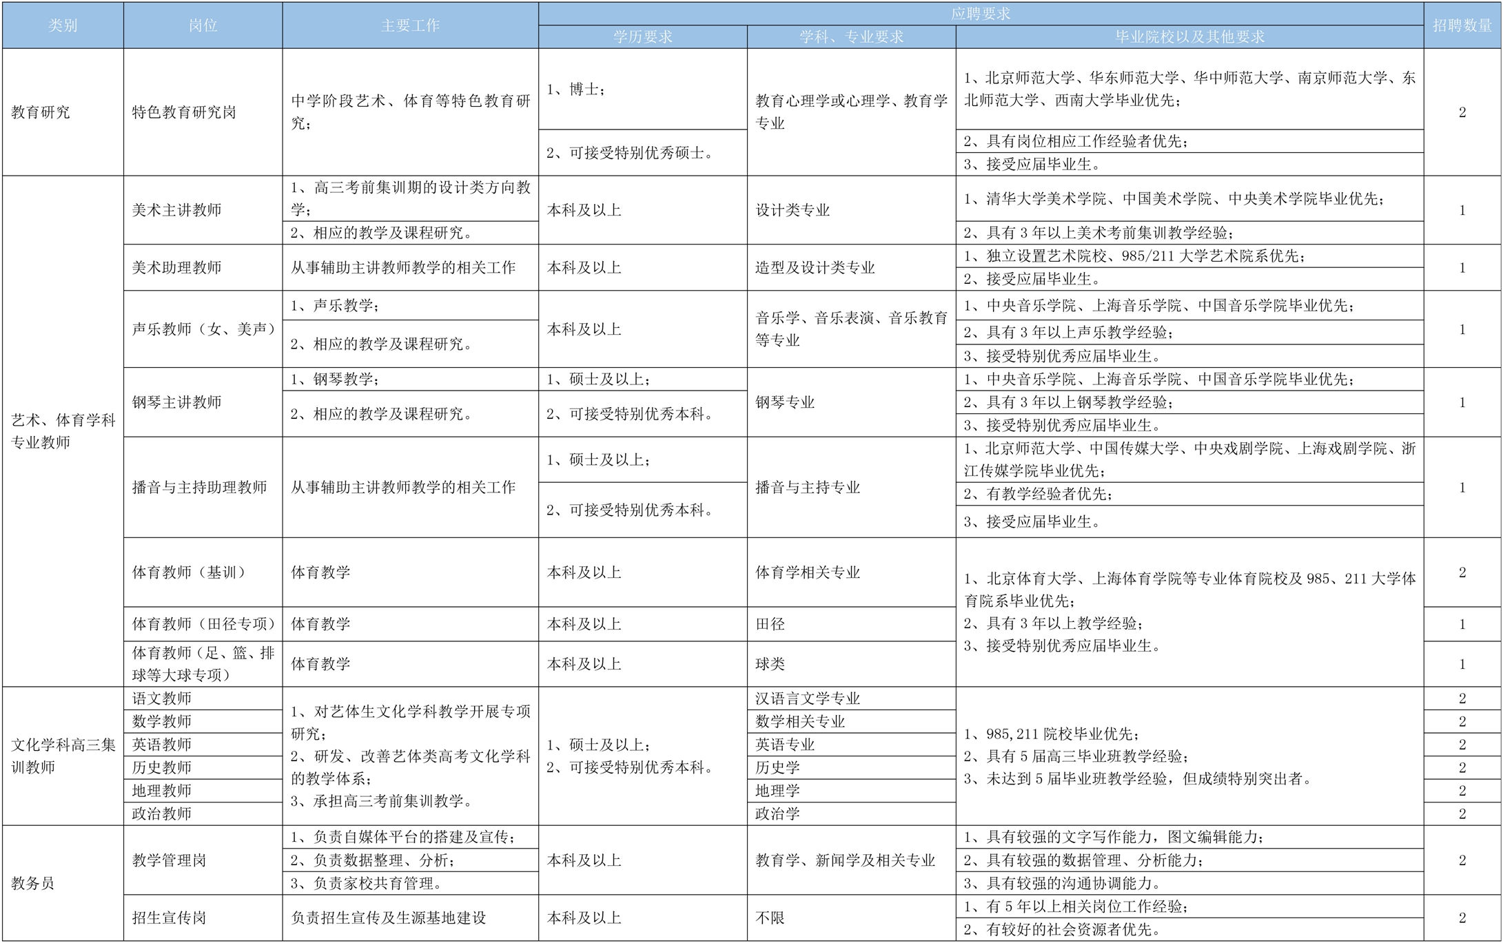The height and width of the screenshot is (943, 1503).
Task: Click the 政治教师 row cell
Action: [162, 814]
